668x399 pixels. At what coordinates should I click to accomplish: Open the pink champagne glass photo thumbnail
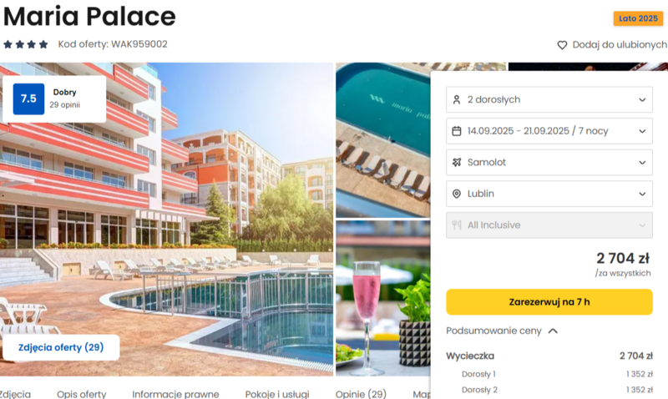click(382, 298)
